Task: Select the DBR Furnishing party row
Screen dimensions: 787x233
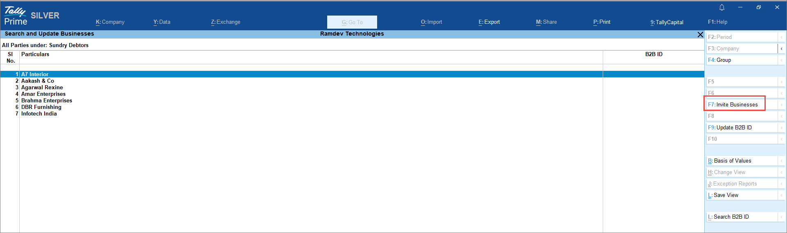Action: tap(41, 107)
